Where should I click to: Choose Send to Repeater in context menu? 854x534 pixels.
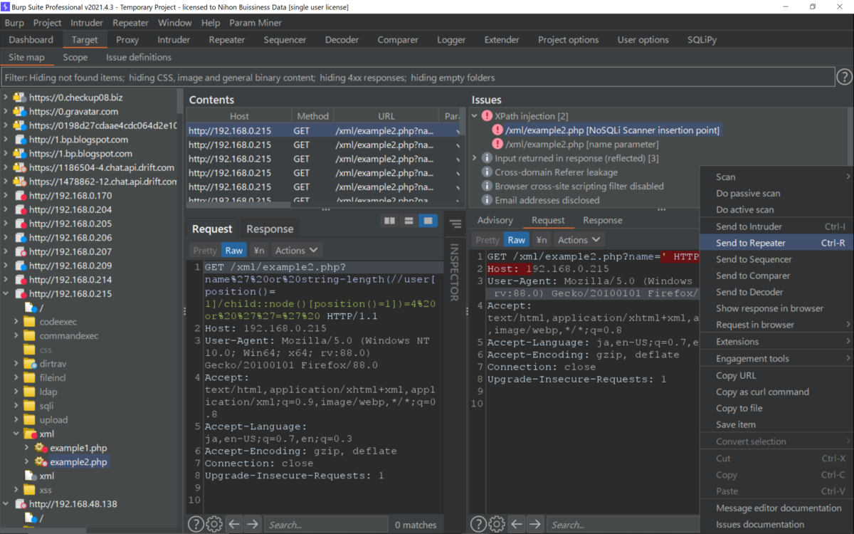tap(776, 243)
